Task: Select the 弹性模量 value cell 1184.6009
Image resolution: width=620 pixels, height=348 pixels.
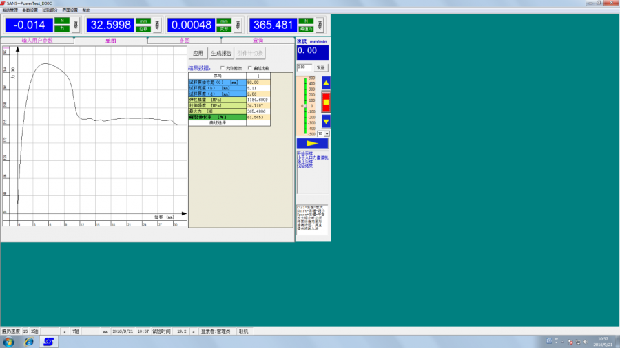Action: click(258, 100)
